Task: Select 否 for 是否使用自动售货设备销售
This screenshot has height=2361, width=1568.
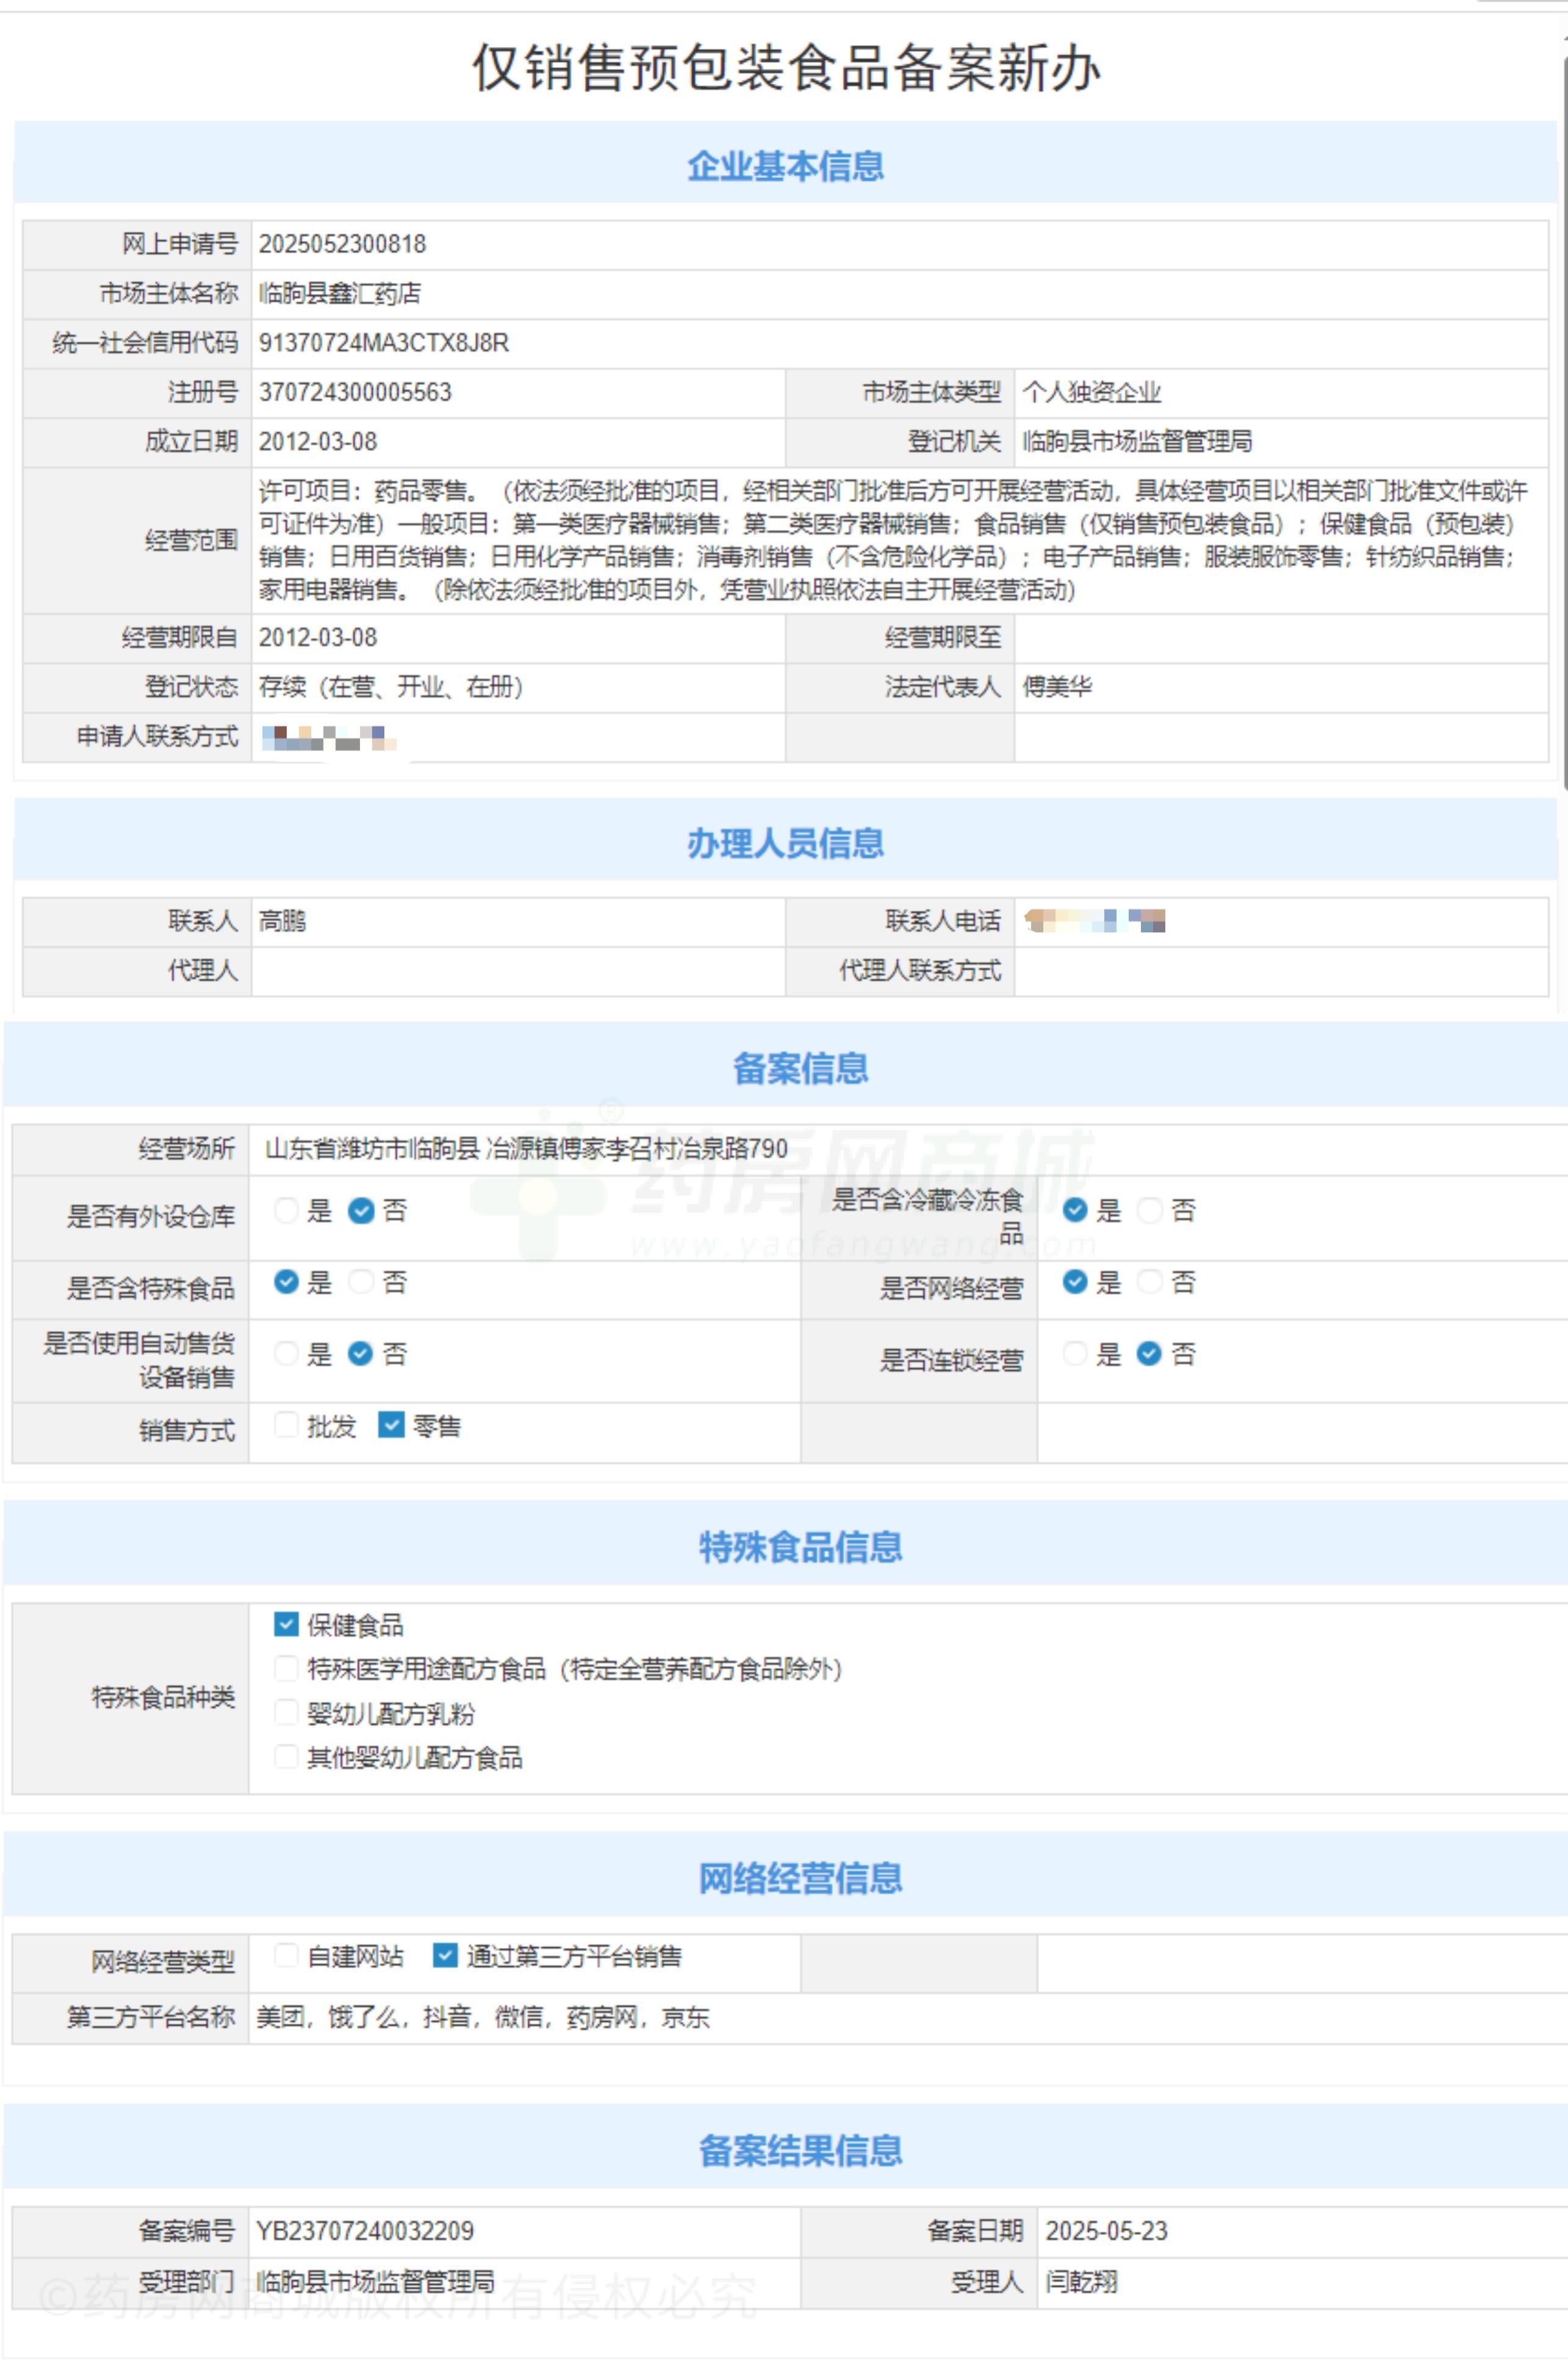Action: (361, 1353)
